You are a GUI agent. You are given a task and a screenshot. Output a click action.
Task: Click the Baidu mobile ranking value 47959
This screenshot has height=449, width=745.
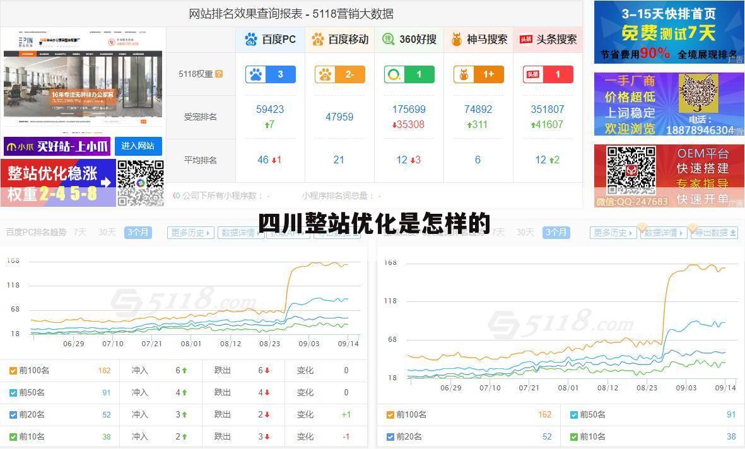click(x=339, y=117)
